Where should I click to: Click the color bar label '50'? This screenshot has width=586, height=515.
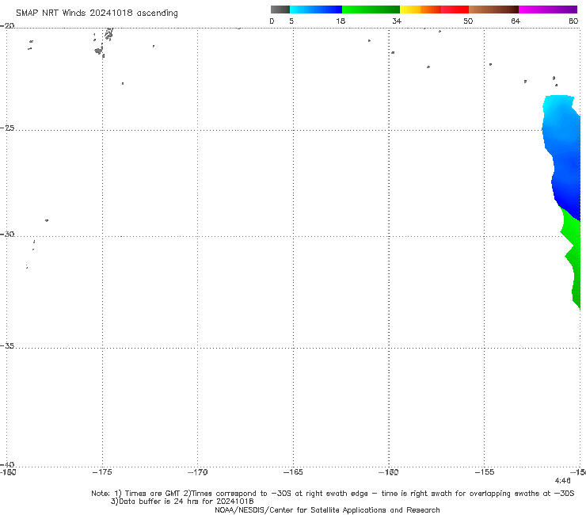(x=468, y=21)
